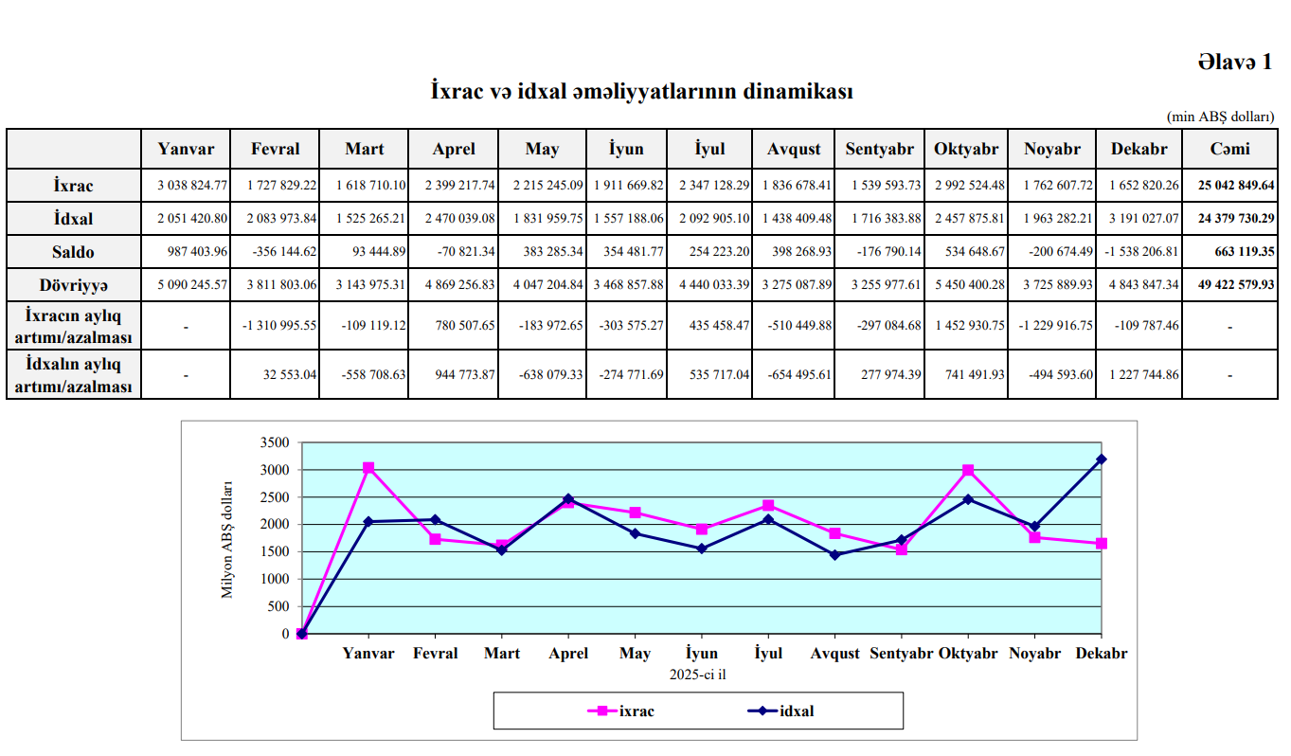Click the Dövriyyə row label
This screenshot has height=756, width=1291.
coord(73,286)
